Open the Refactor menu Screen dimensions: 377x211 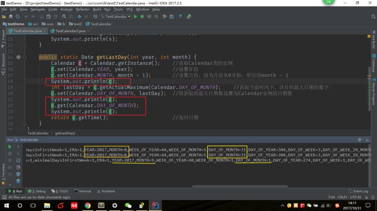click(83, 9)
